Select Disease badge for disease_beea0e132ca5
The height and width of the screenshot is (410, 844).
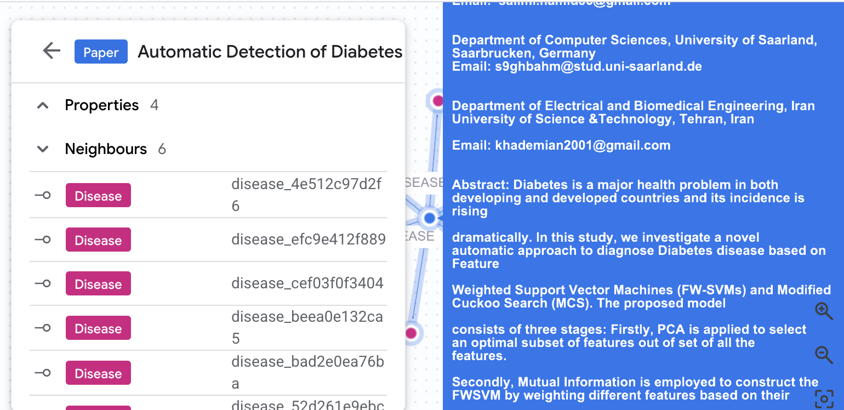[98, 328]
